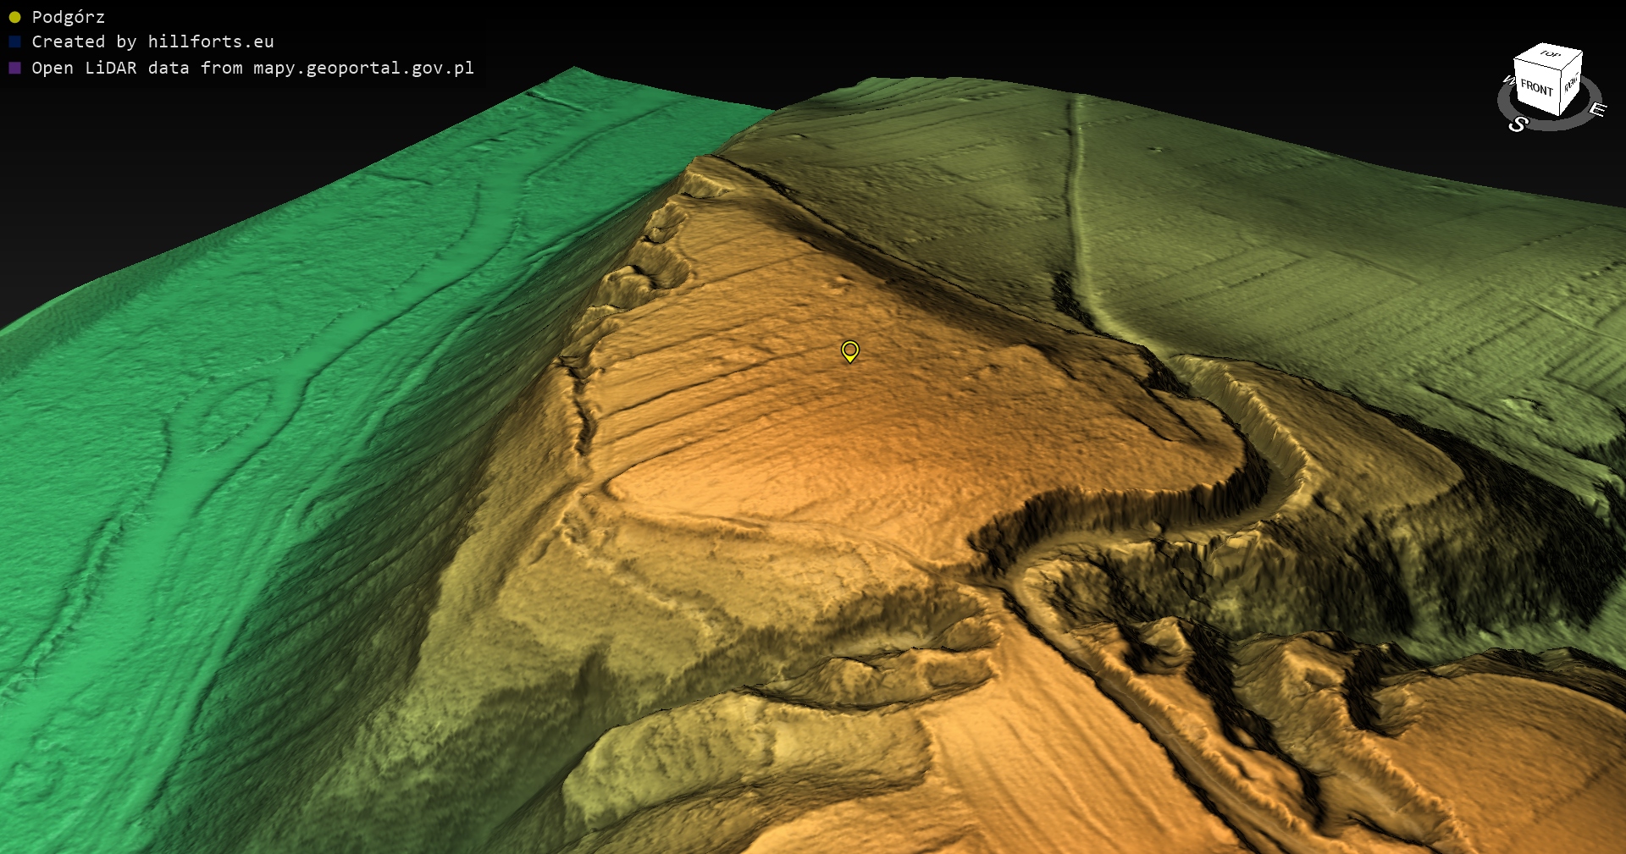Image resolution: width=1626 pixels, height=854 pixels.
Task: Toggle the dark blue legend square
Action: pyautogui.click(x=14, y=41)
